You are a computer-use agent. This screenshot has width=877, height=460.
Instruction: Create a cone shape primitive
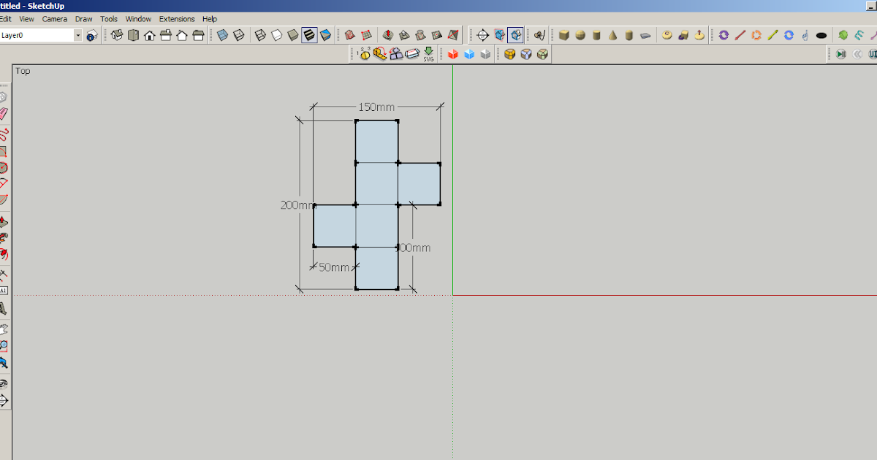(612, 34)
